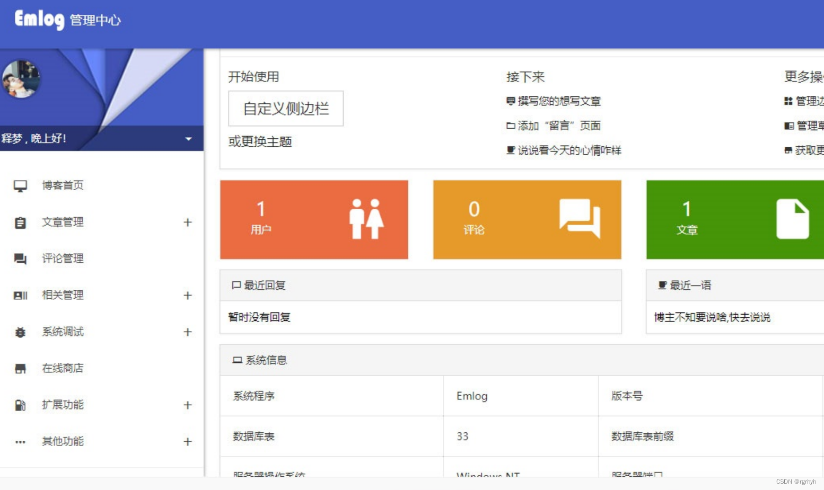Expand 扩展功能 using the plus control
Screen dimensions: 824x490
[187, 405]
